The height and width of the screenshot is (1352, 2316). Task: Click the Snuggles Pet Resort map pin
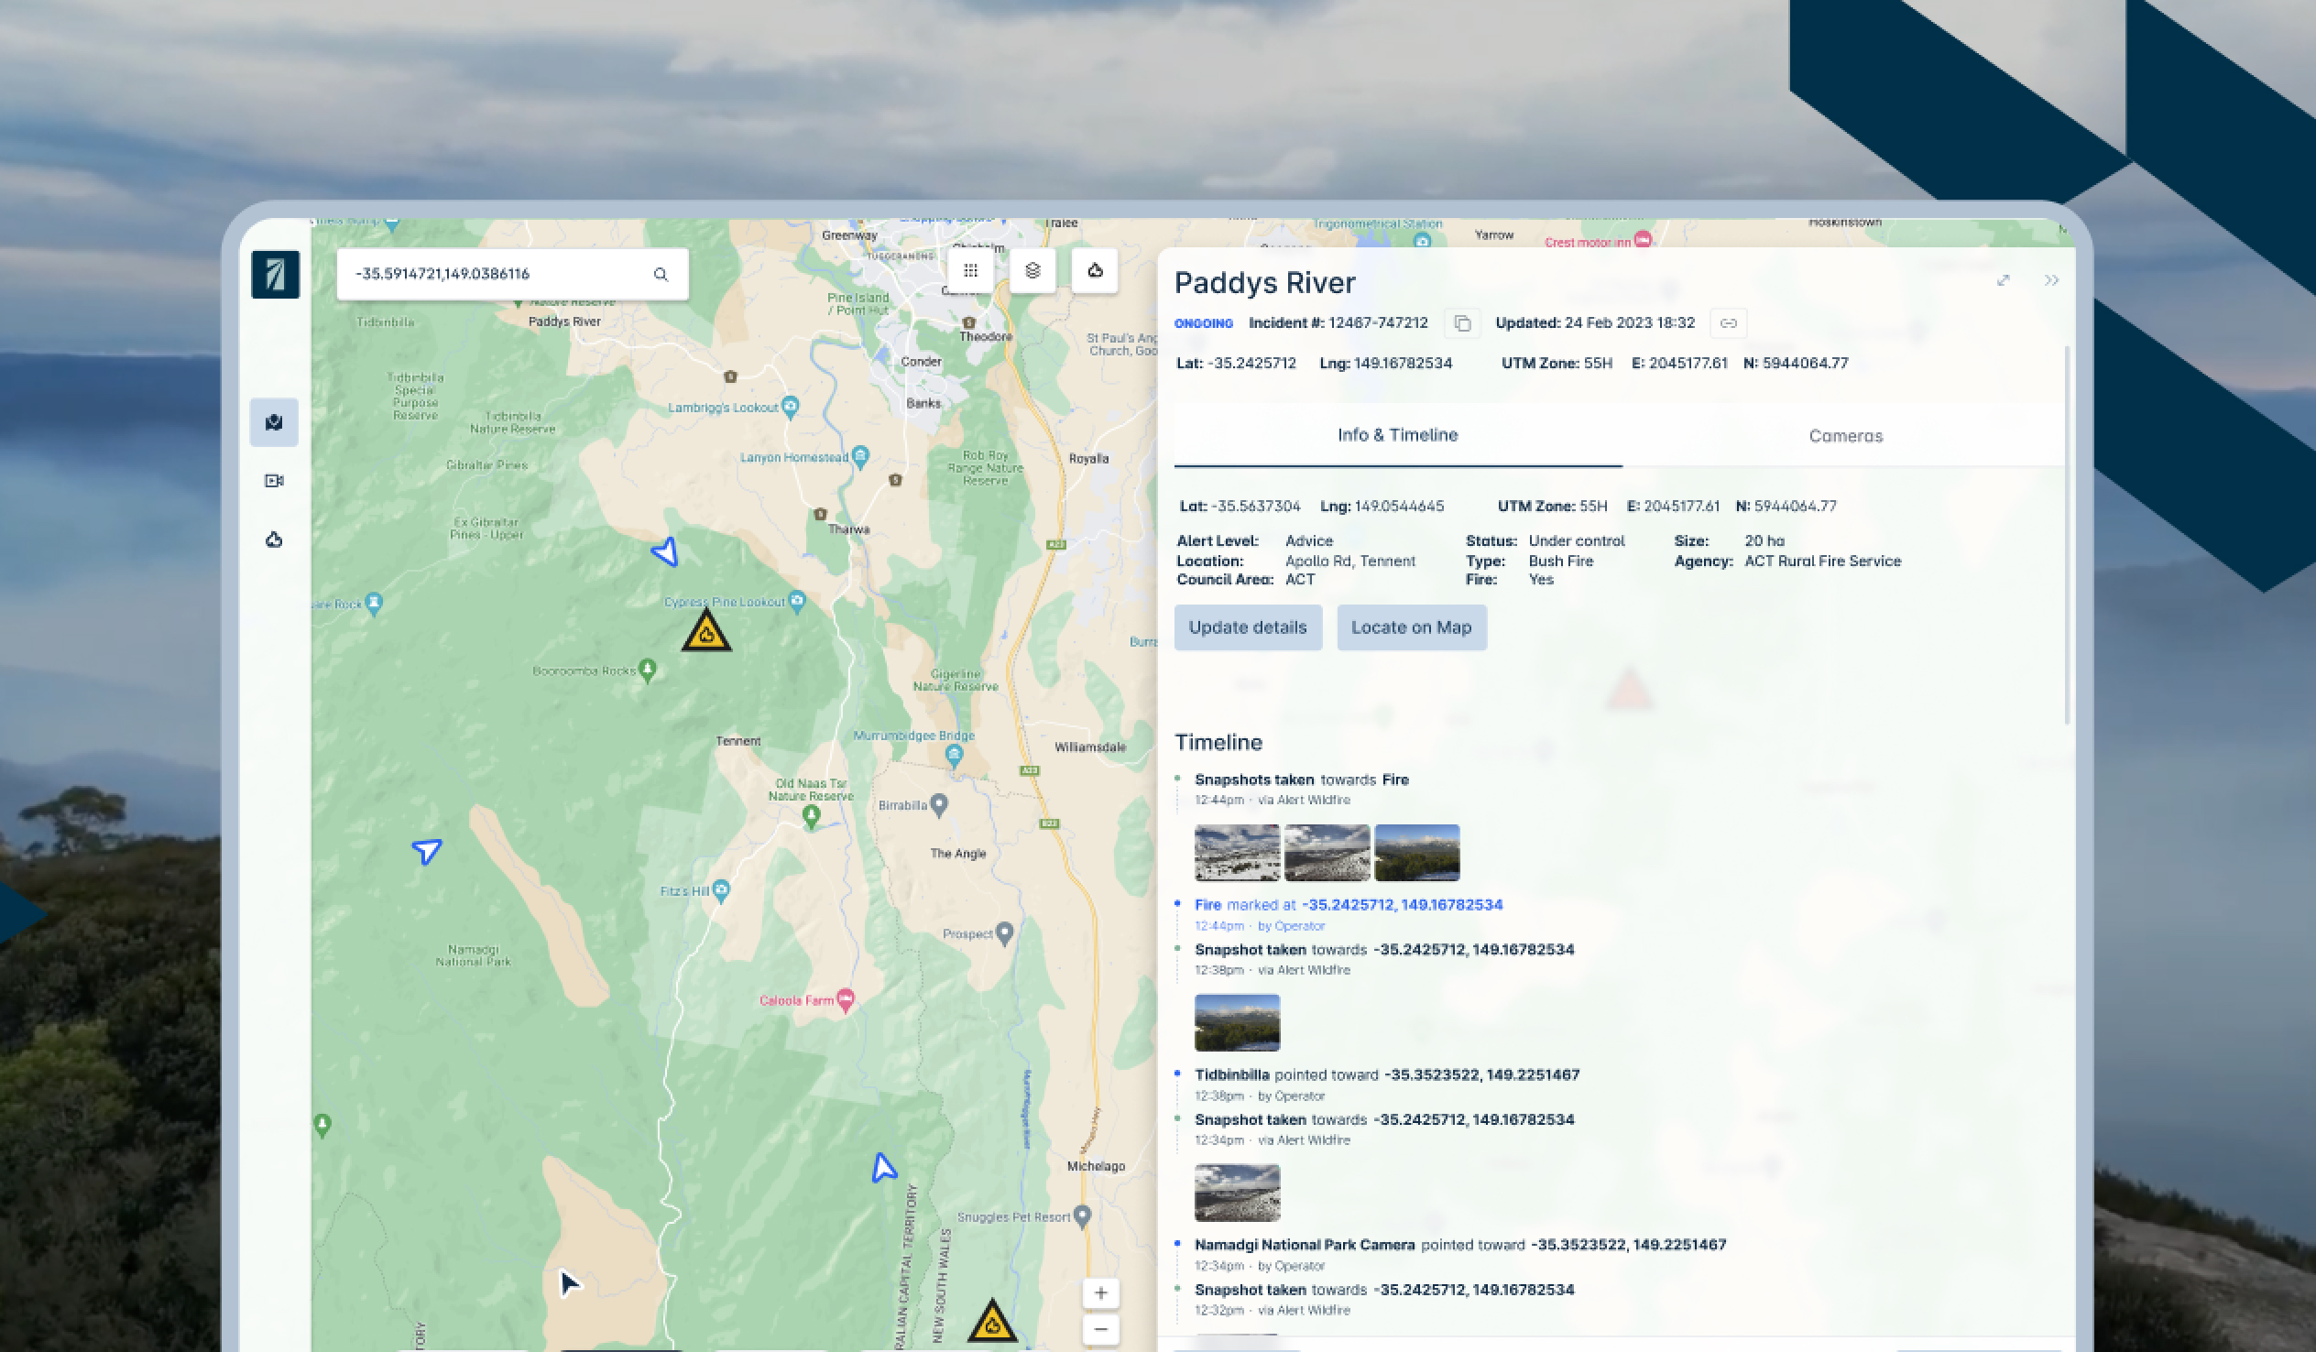click(1082, 1217)
